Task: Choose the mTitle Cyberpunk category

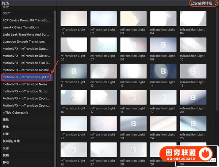Action: pyautogui.click(x=15, y=112)
